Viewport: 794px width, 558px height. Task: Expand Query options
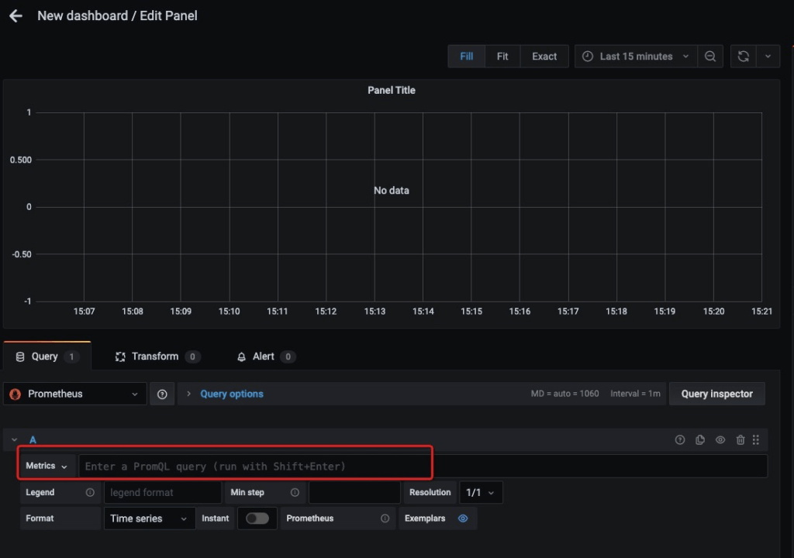[231, 394]
